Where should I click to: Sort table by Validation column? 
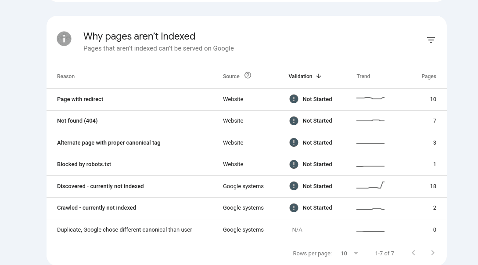point(300,76)
